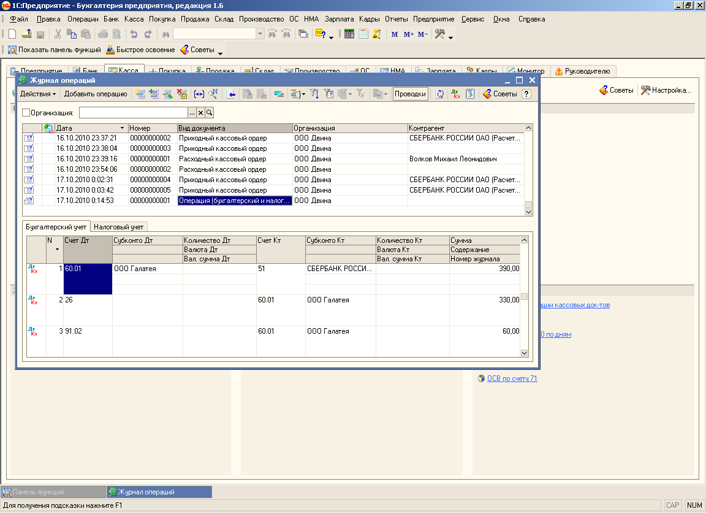Image resolution: width=706 pixels, height=514 pixels.
Task: Open the Операции menu
Action: coord(83,19)
